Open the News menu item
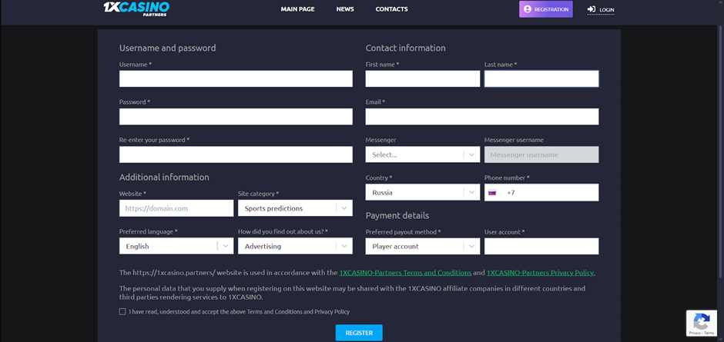724x342 pixels. 345,9
